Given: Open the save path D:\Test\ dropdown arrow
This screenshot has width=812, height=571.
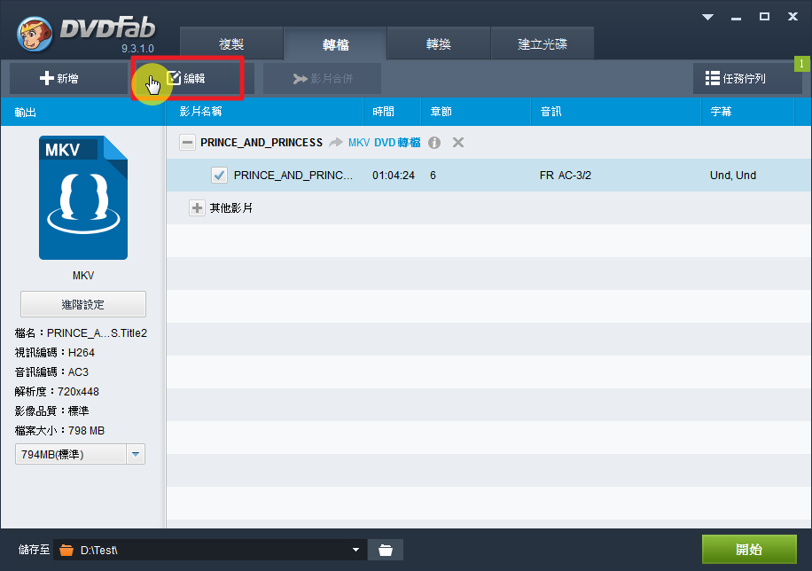Looking at the screenshot, I should (356, 550).
